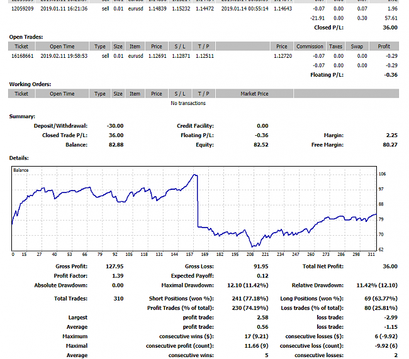Viewport: 409px width, 359px height.
Task: Select Maximal Drawdown value 12.10 (11.42%)
Action: coord(247,285)
